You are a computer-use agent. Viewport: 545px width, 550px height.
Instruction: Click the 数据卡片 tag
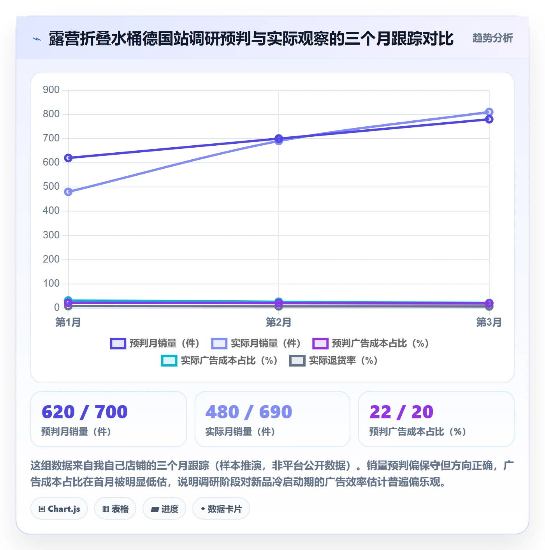click(221, 509)
